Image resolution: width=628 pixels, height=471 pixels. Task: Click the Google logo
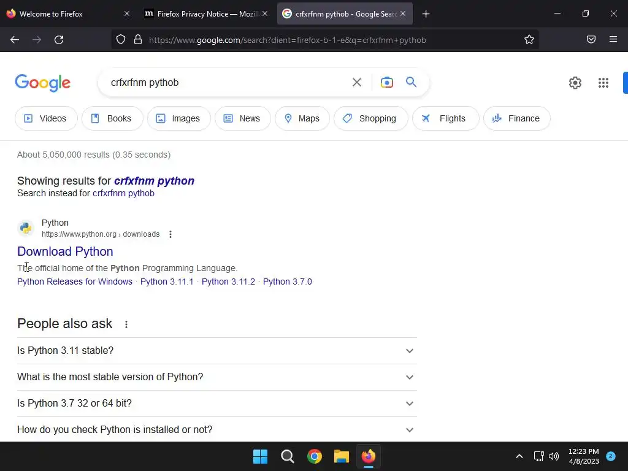pyautogui.click(x=42, y=83)
